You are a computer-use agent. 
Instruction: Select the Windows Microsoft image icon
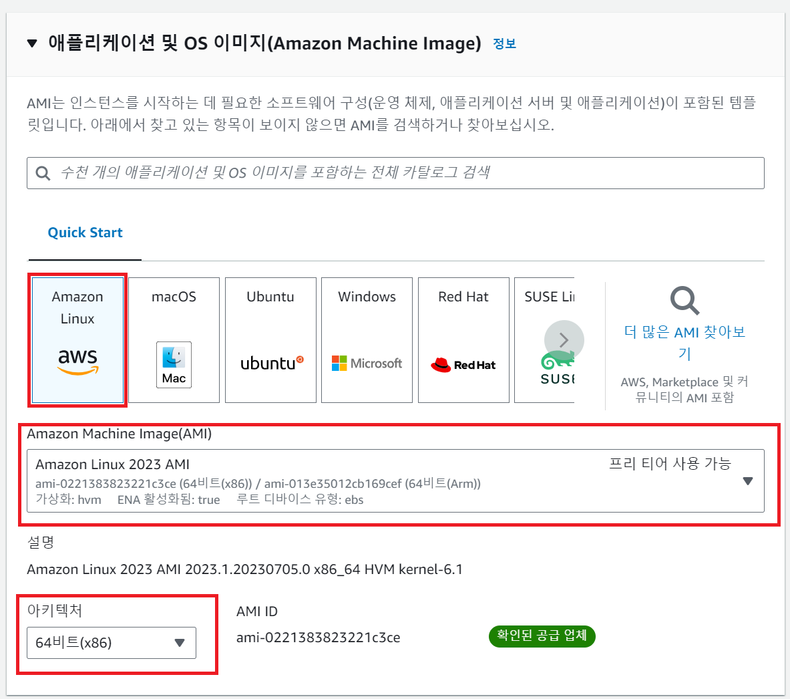click(x=367, y=340)
